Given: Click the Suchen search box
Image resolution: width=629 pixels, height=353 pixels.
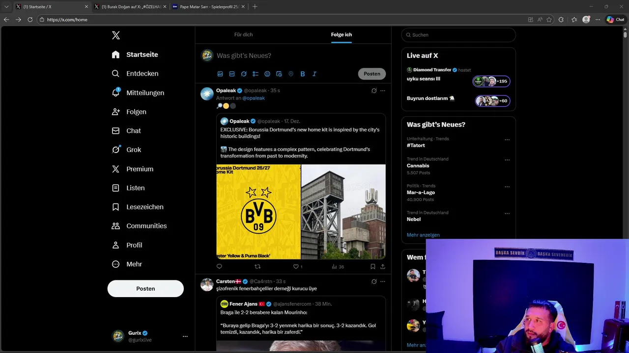Looking at the screenshot, I should click(458, 35).
